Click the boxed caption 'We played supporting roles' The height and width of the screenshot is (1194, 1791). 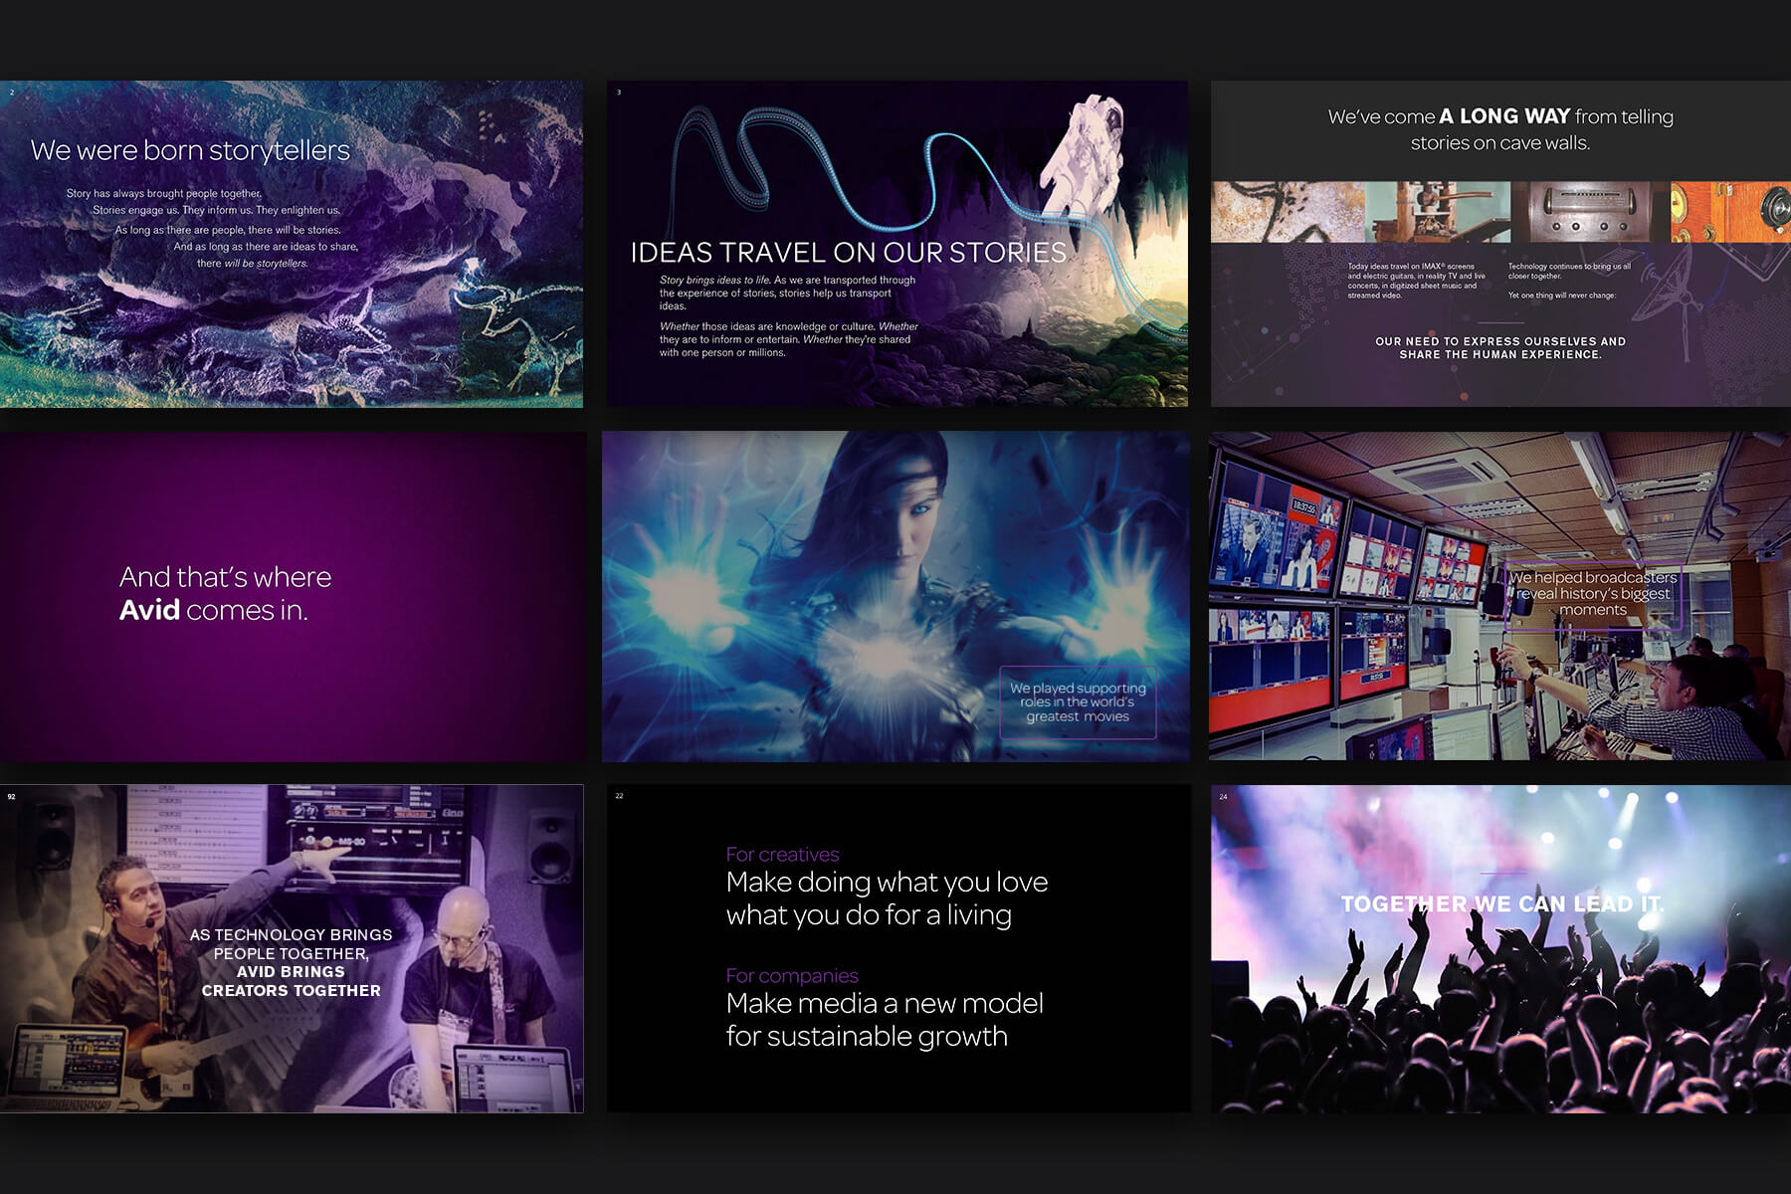point(1078,702)
